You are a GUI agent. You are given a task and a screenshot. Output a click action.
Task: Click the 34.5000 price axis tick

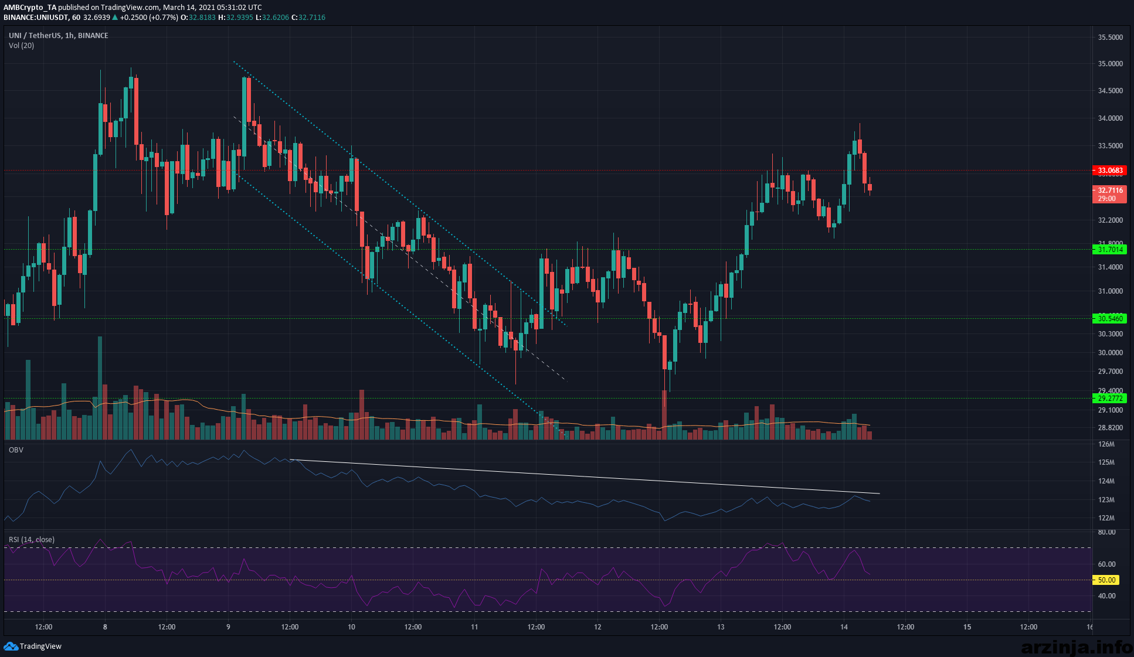tap(1110, 90)
